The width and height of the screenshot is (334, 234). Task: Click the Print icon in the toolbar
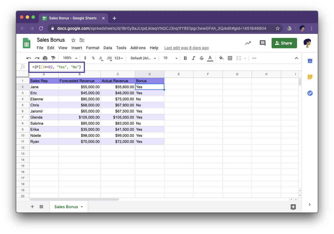click(45, 58)
